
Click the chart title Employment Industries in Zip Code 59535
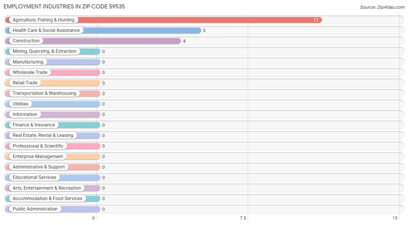click(x=64, y=6)
